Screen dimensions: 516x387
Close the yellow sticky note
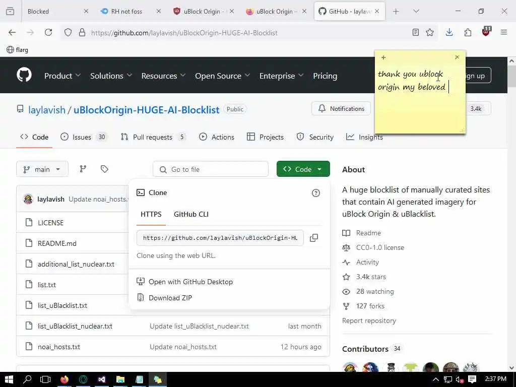point(457,57)
